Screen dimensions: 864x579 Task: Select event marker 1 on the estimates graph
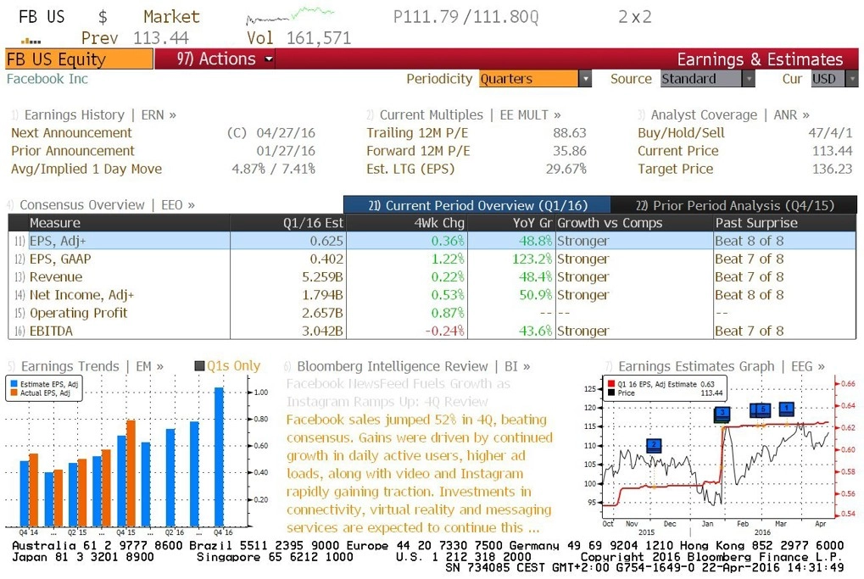pos(786,409)
